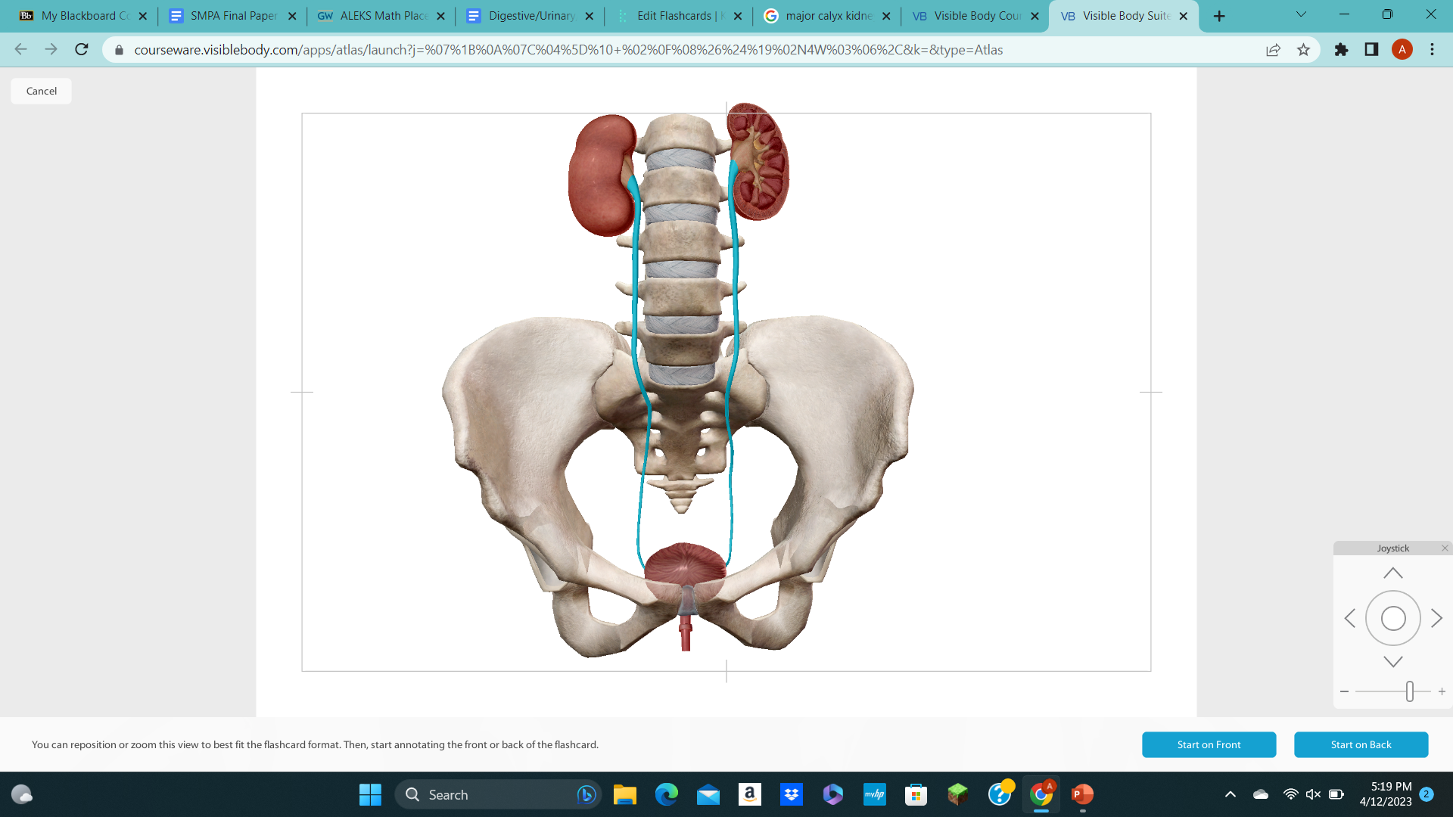The width and height of the screenshot is (1453, 817).
Task: Pan right using the Joystick right chevron
Action: [1436, 618]
